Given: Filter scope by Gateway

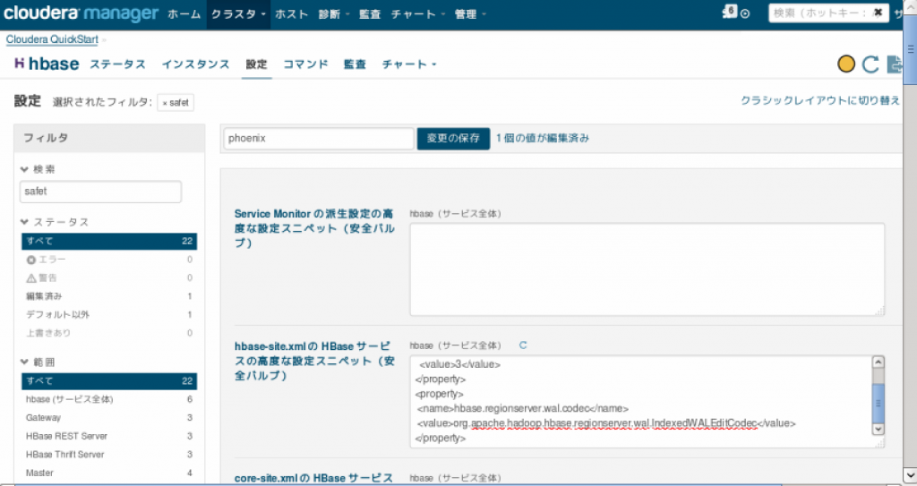Looking at the screenshot, I should pos(109,418).
